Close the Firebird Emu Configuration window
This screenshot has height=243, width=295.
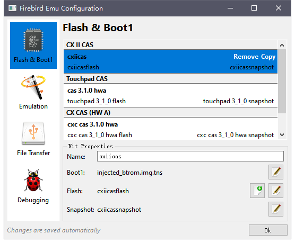tap(278, 8)
